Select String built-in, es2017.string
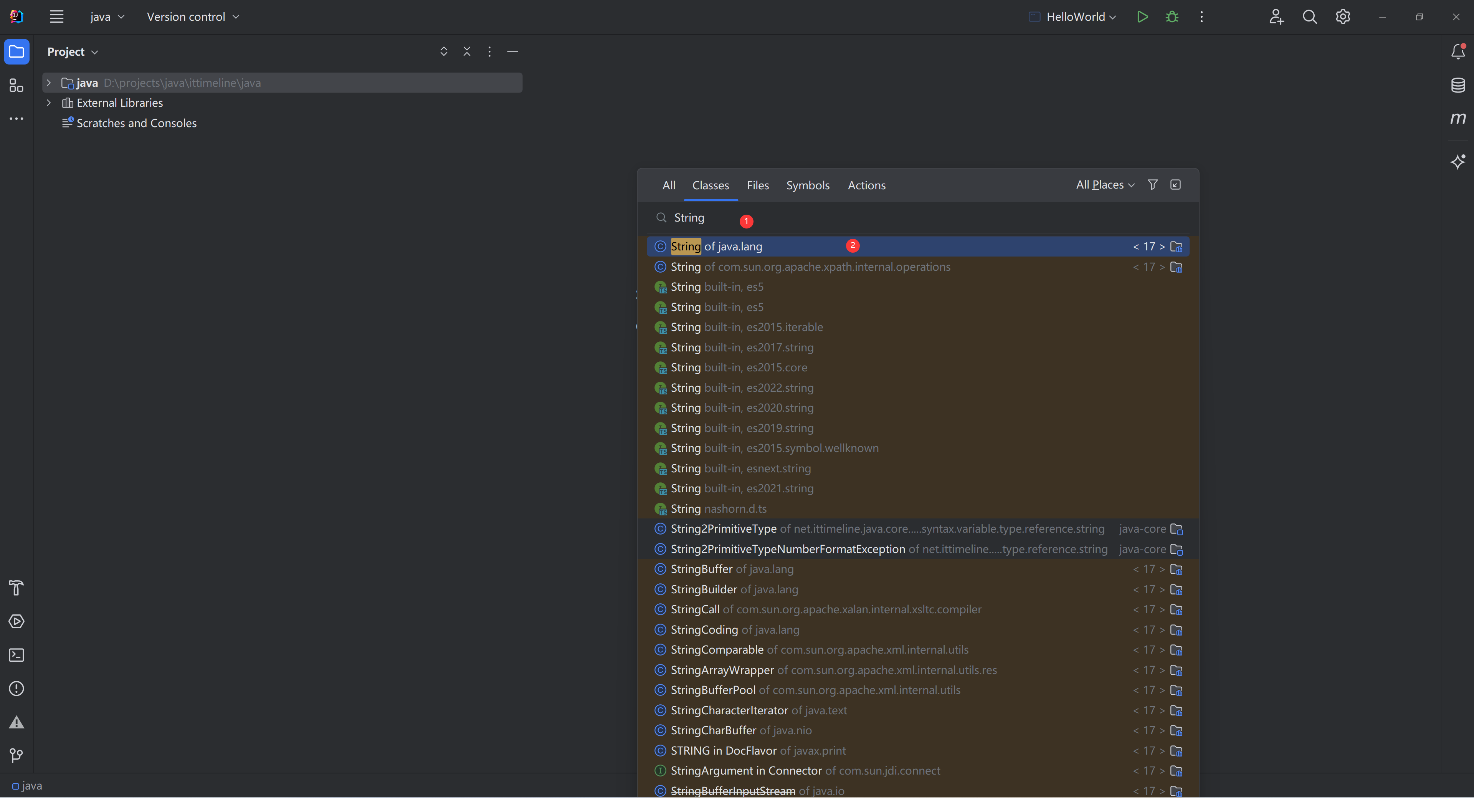The width and height of the screenshot is (1474, 798). (918, 347)
